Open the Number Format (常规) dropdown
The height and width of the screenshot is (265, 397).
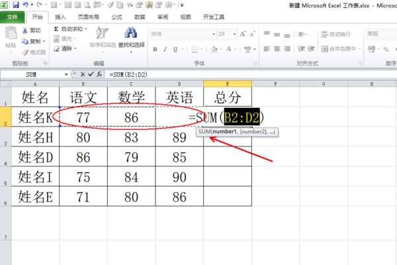381,34
